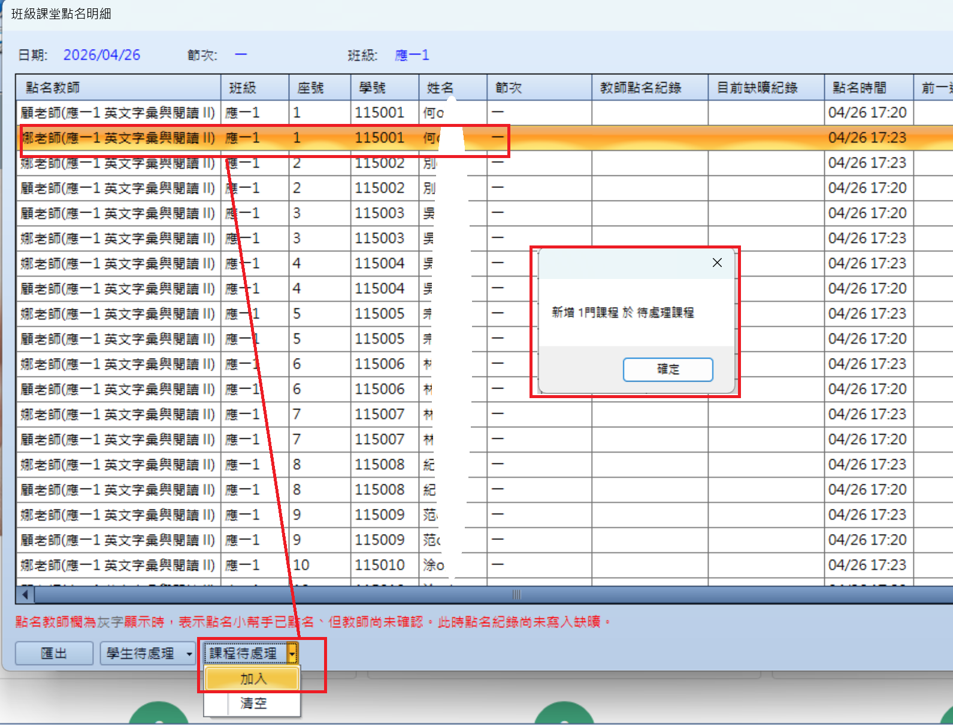Click the horizontal scrollbar thumb grip
953x725 pixels.
coord(516,594)
